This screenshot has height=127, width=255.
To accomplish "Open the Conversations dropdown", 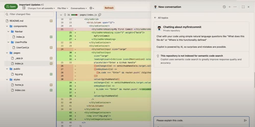I will pos(79,8).
